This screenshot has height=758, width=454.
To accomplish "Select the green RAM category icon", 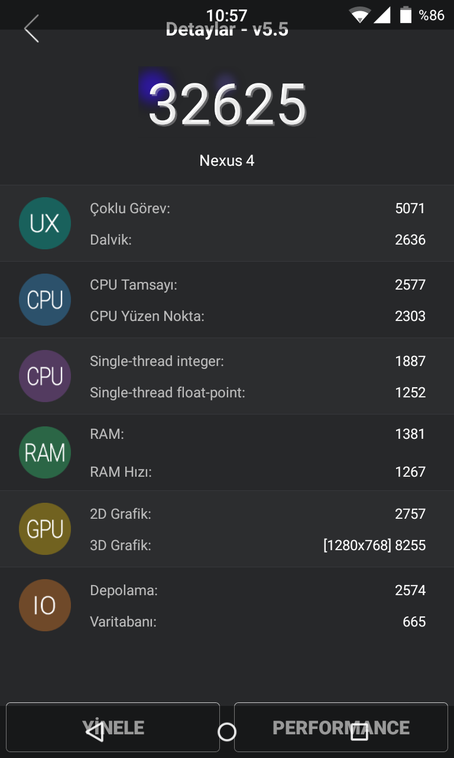I will [x=45, y=452].
